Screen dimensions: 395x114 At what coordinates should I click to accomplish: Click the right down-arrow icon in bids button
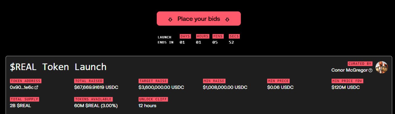click(227, 19)
